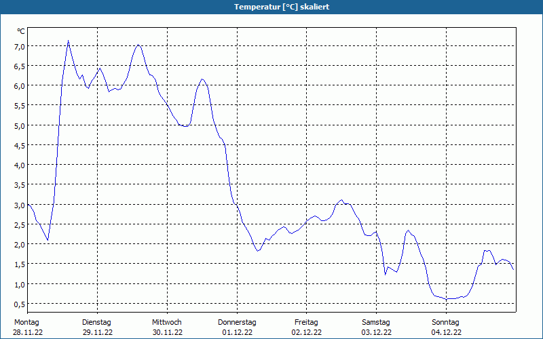543x339 pixels.
Task: Select the Samstag day label
Action: point(376,323)
